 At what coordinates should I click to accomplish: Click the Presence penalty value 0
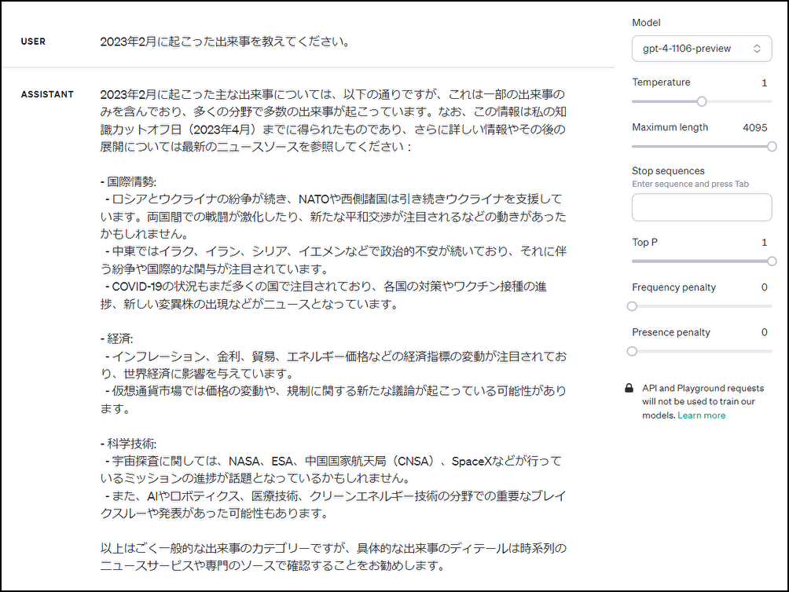tap(765, 332)
